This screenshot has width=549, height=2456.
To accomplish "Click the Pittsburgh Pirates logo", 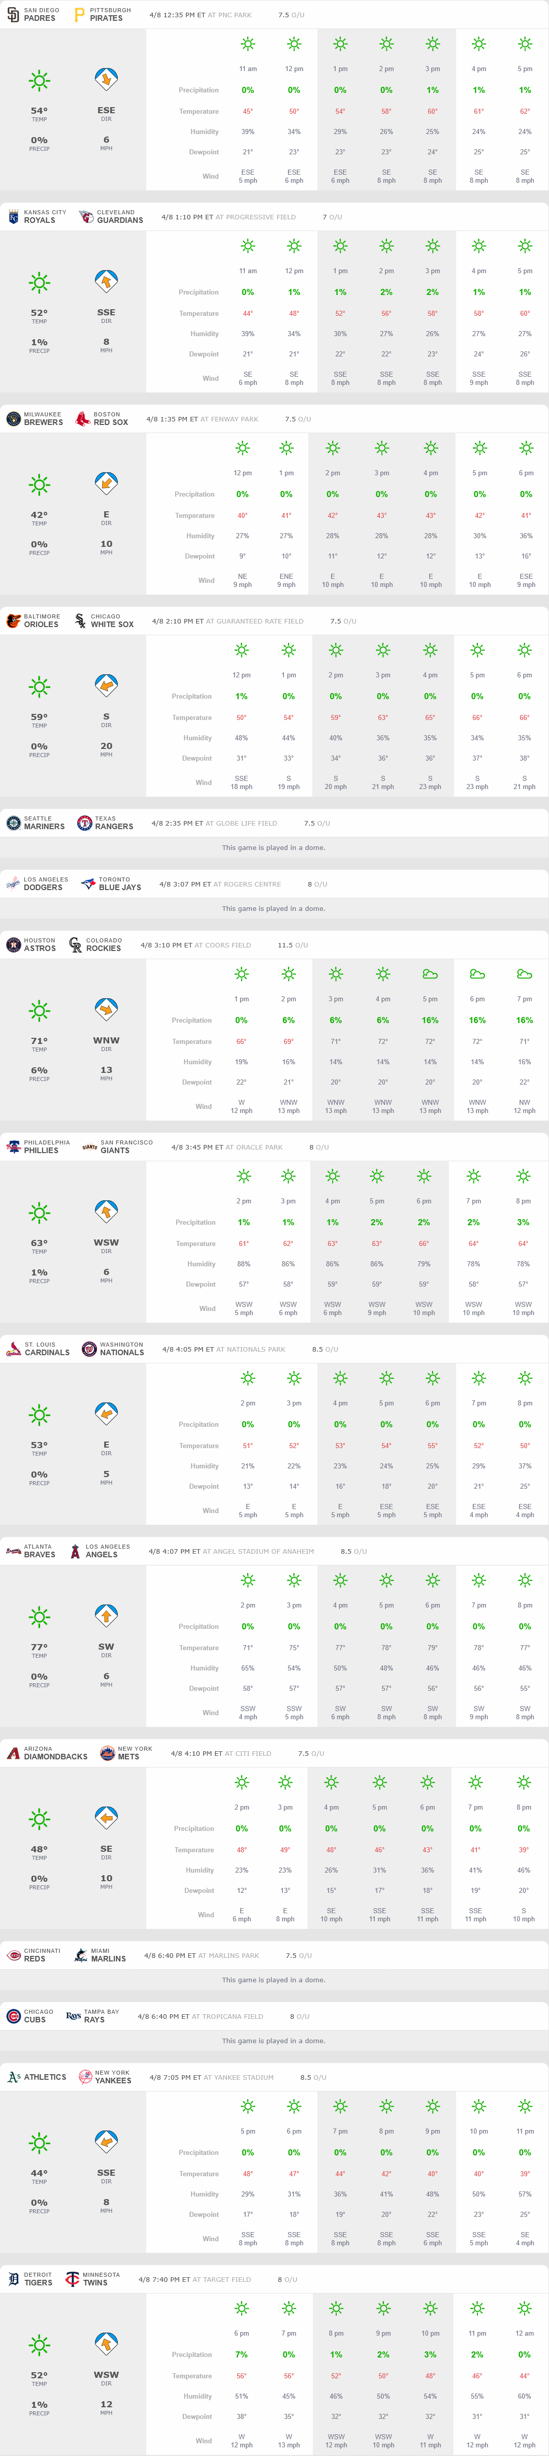I will click(79, 14).
